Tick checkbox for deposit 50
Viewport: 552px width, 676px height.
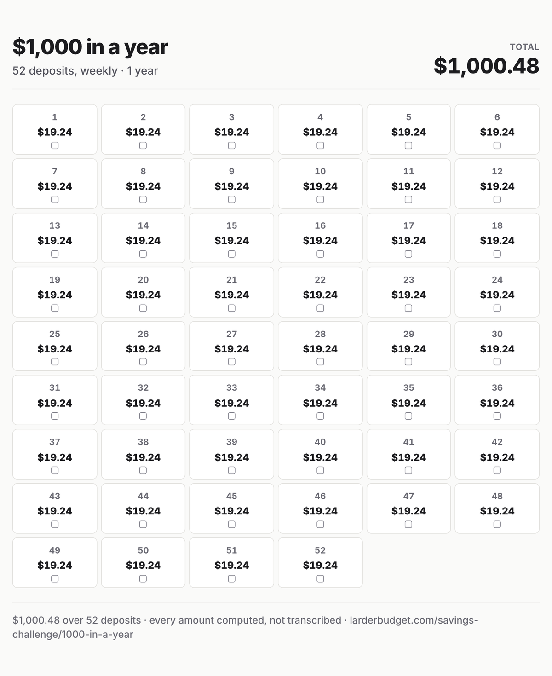pos(143,579)
